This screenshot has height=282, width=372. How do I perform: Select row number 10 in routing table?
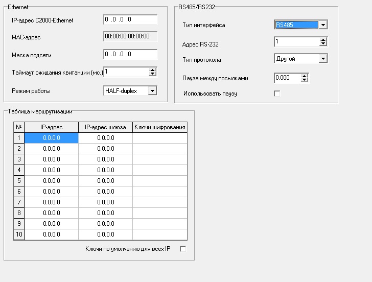[19, 234]
